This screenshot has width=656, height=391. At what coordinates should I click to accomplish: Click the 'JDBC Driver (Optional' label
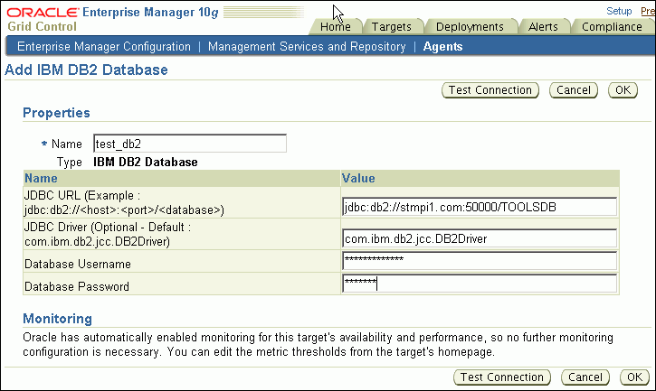108,235
